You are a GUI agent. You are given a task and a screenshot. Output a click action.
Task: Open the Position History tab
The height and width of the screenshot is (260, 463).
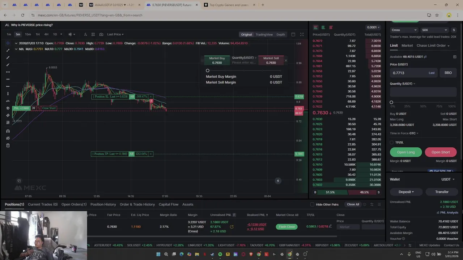tap(103, 204)
